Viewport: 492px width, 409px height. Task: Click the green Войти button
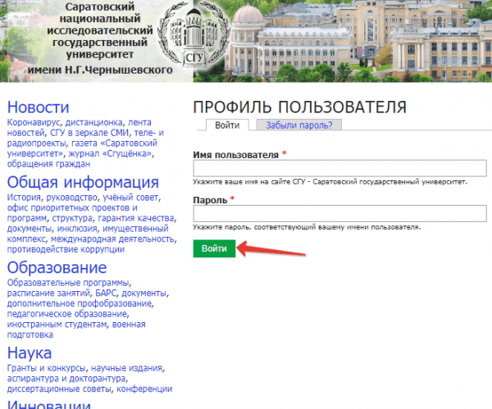214,248
